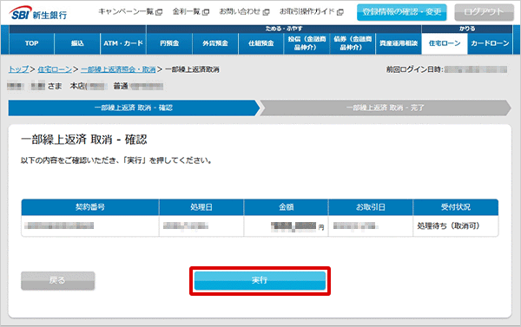Click the 処理日 column header
Screen dimensions: 521x327
click(x=201, y=207)
